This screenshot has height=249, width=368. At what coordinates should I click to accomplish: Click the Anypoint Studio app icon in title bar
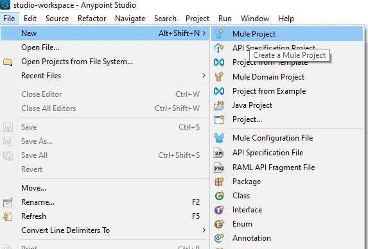coord(5,4)
